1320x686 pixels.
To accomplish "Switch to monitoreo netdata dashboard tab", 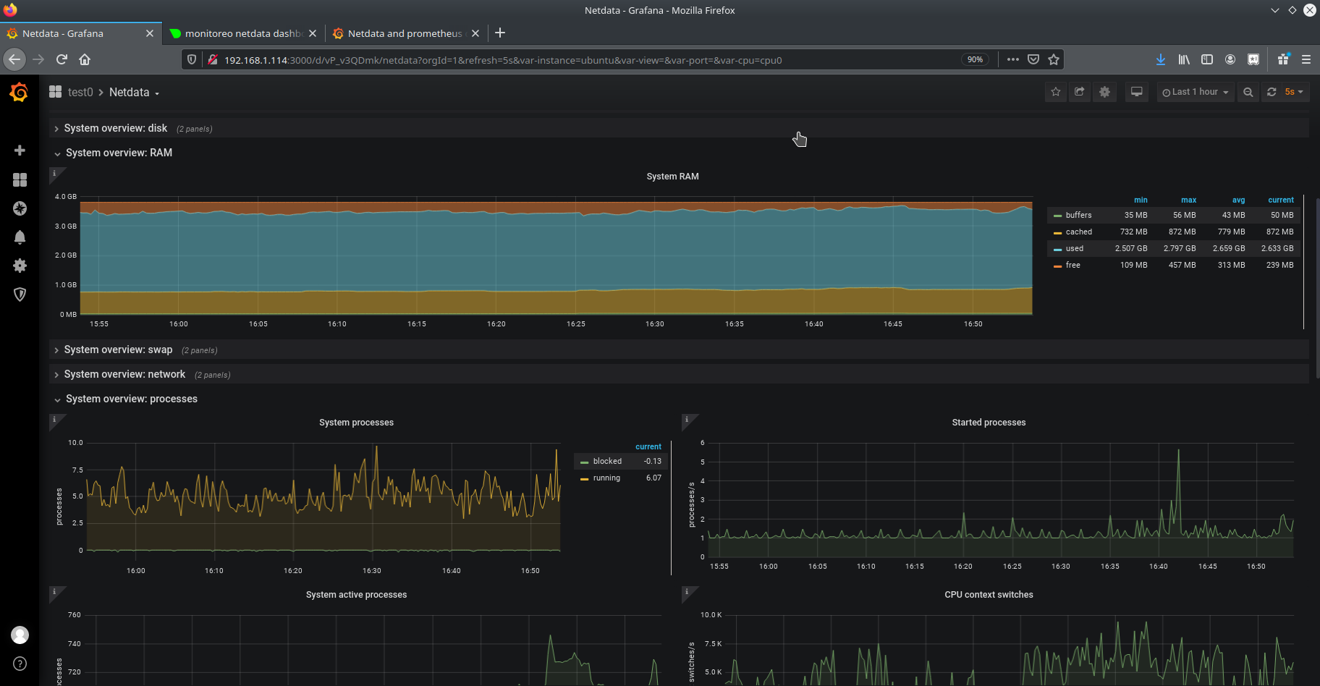I will (x=242, y=33).
